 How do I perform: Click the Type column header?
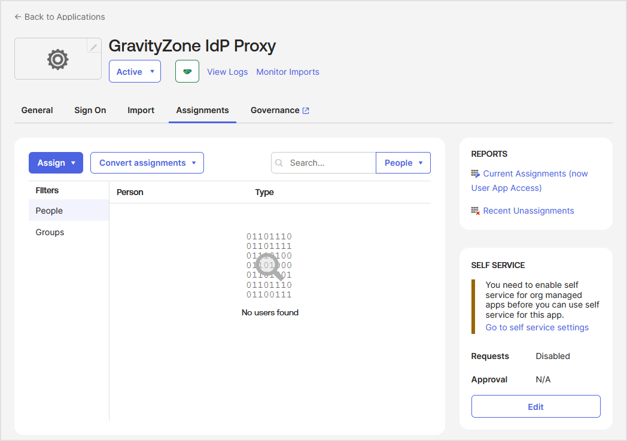click(264, 192)
